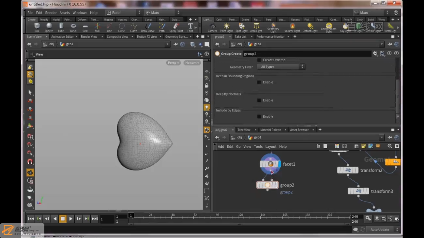Screen dimensions: 424x238
Task: Select the Circle shelf tool
Action: point(121,27)
